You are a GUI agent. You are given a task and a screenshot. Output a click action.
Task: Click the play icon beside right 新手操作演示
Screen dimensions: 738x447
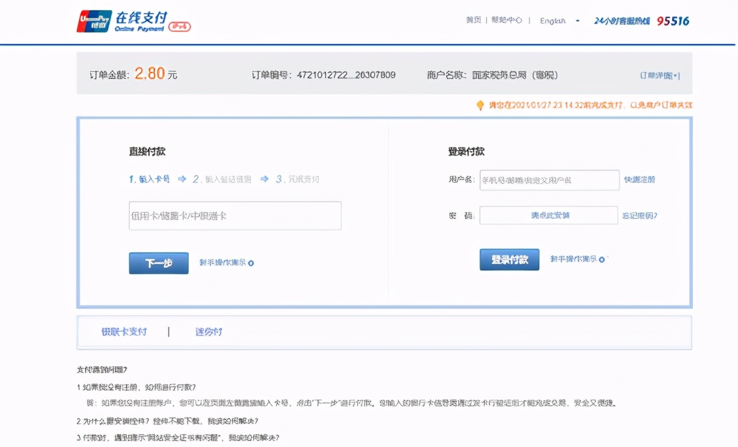pos(602,259)
